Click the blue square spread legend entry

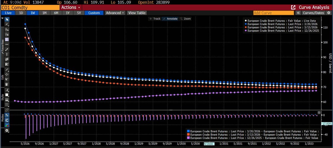click(x=252, y=131)
